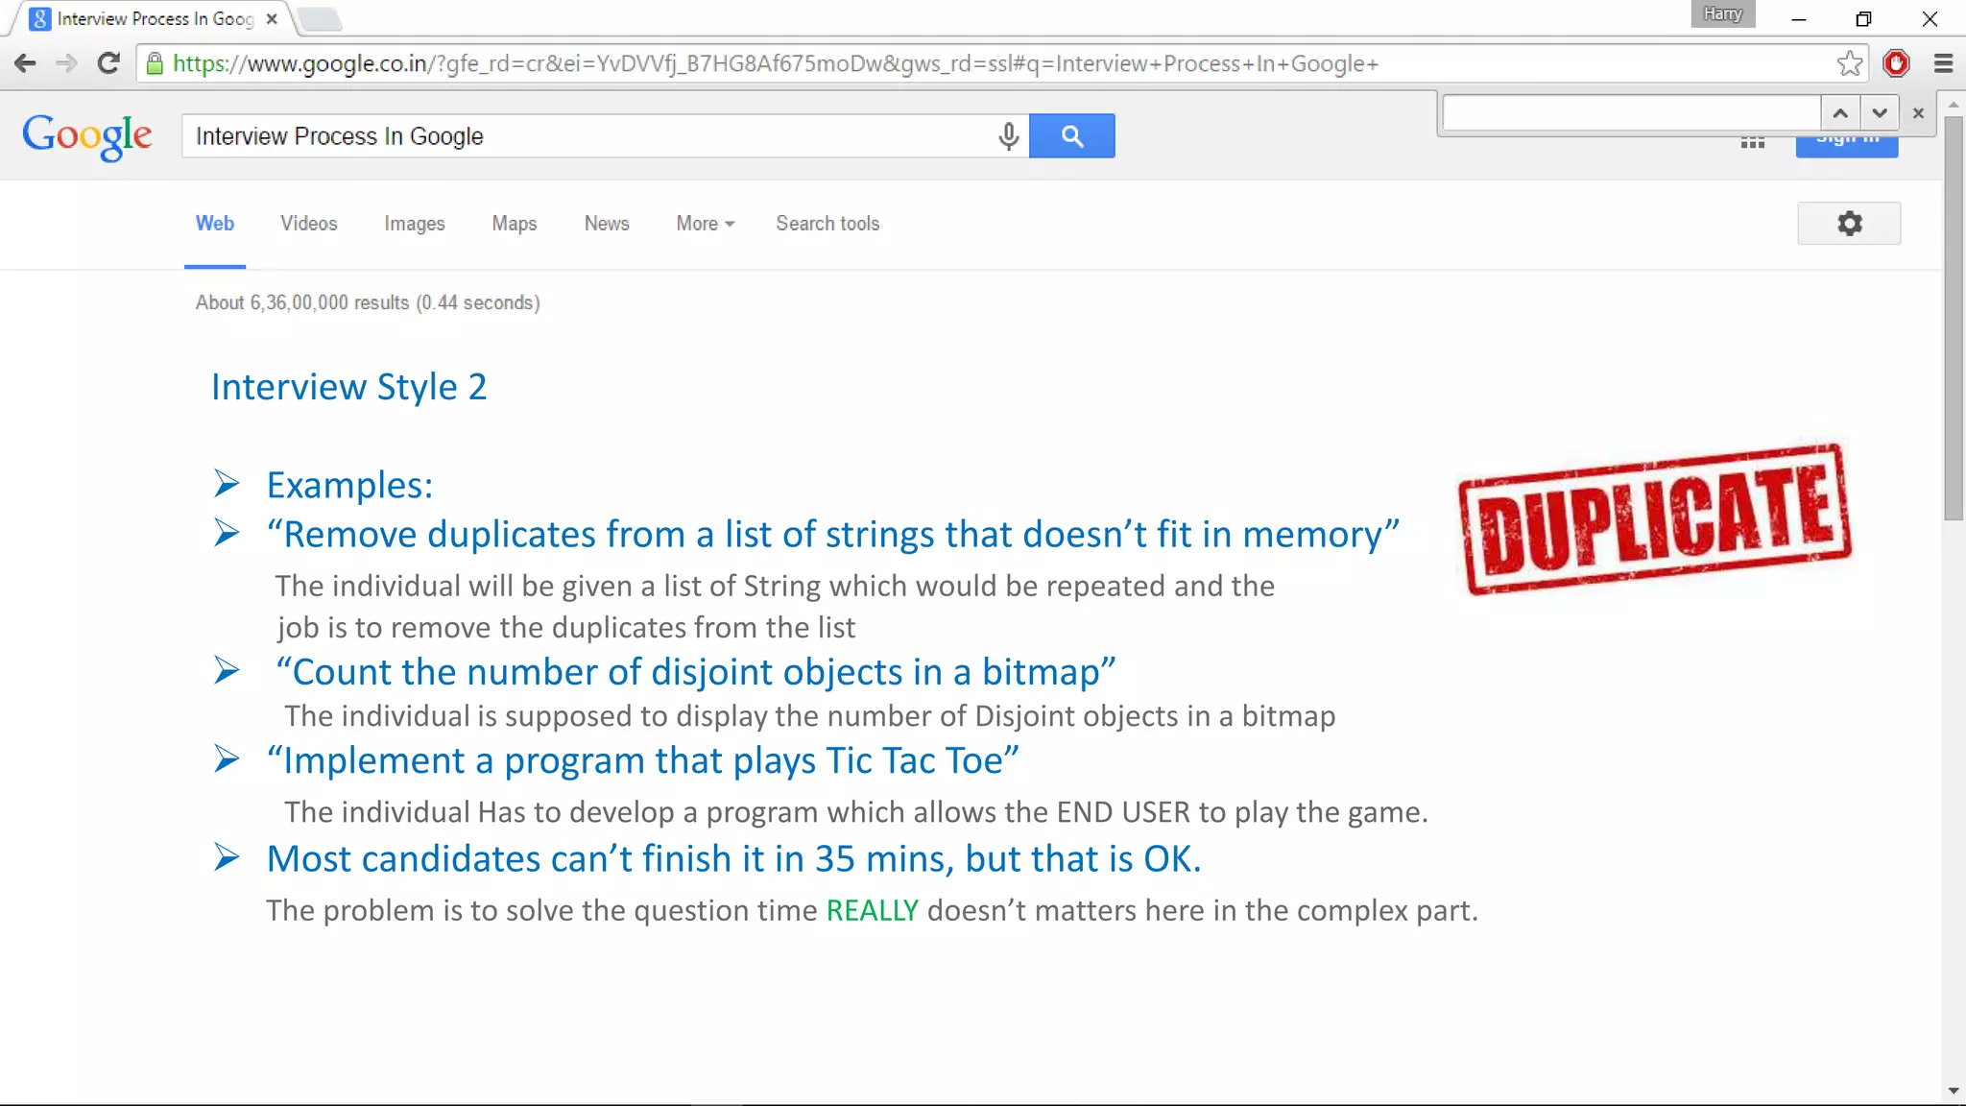Click the sentence about displaying Disjoint objects
Screen dimensions: 1966x1106
[x=810, y=716]
